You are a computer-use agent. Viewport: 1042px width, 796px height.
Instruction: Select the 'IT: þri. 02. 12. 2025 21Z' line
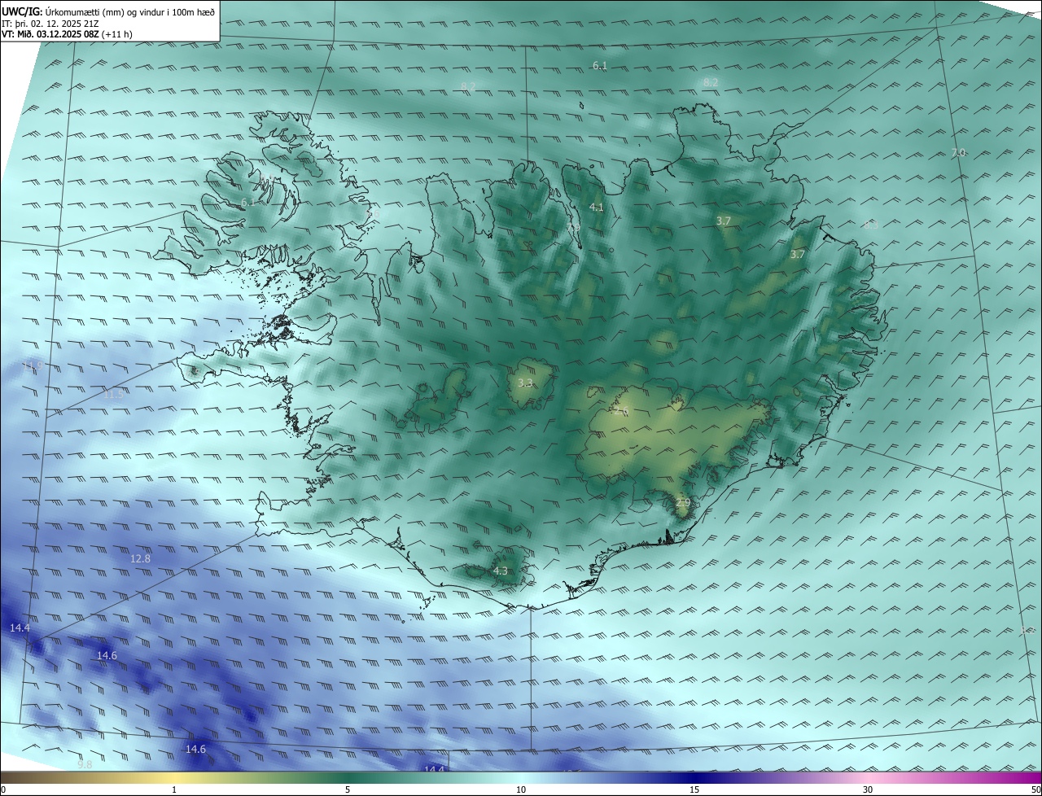tap(50, 23)
